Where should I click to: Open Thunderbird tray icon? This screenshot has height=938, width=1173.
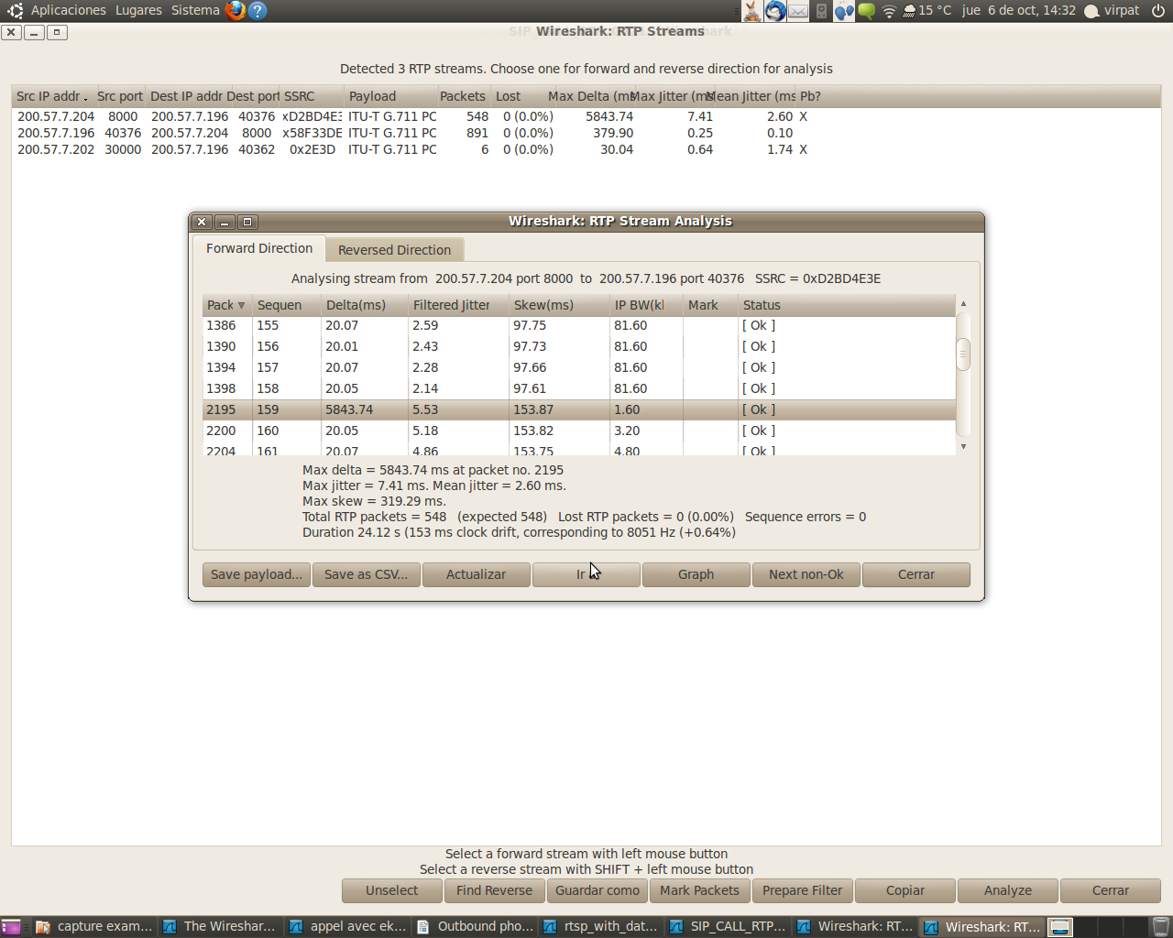[775, 11]
